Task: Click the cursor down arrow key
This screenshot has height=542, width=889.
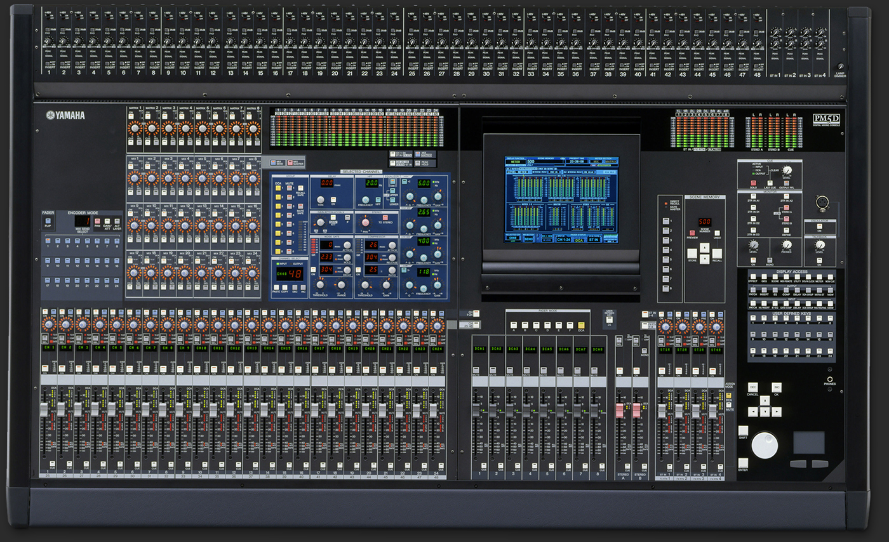Action: point(765,412)
